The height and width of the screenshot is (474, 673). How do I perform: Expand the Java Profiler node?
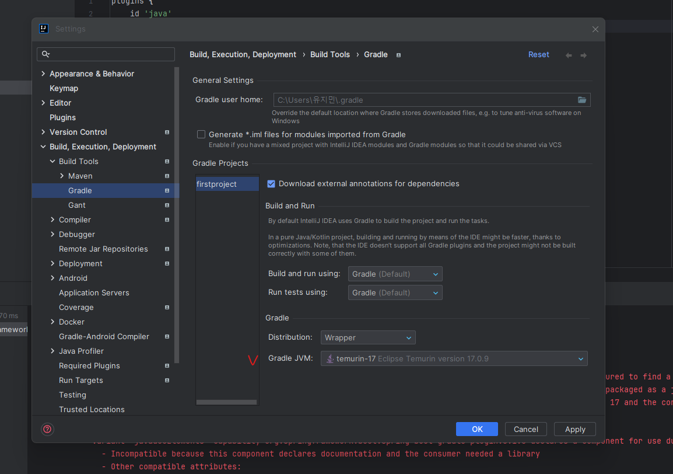point(52,351)
